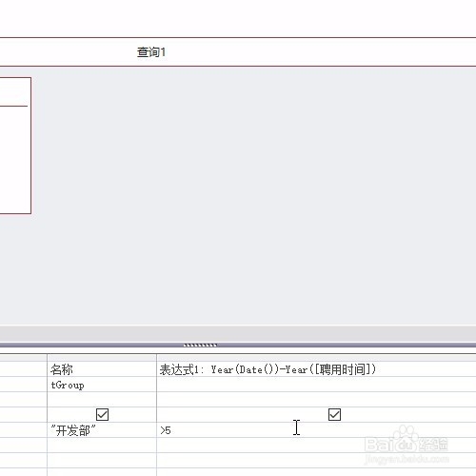This screenshot has width=476, height=476.
Task: Toggle the Show checkbox under the 表达式1 column
Action: [334, 414]
